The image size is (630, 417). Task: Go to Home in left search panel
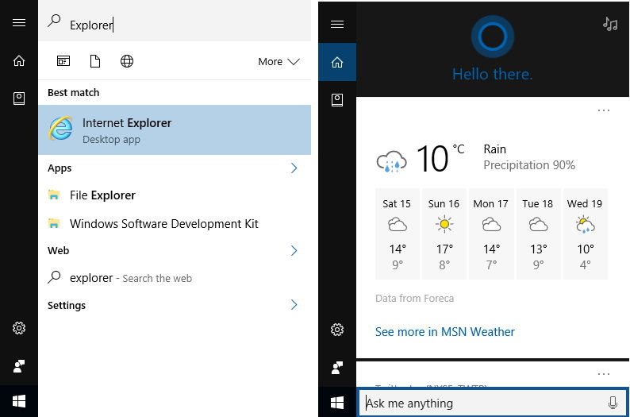(19, 60)
